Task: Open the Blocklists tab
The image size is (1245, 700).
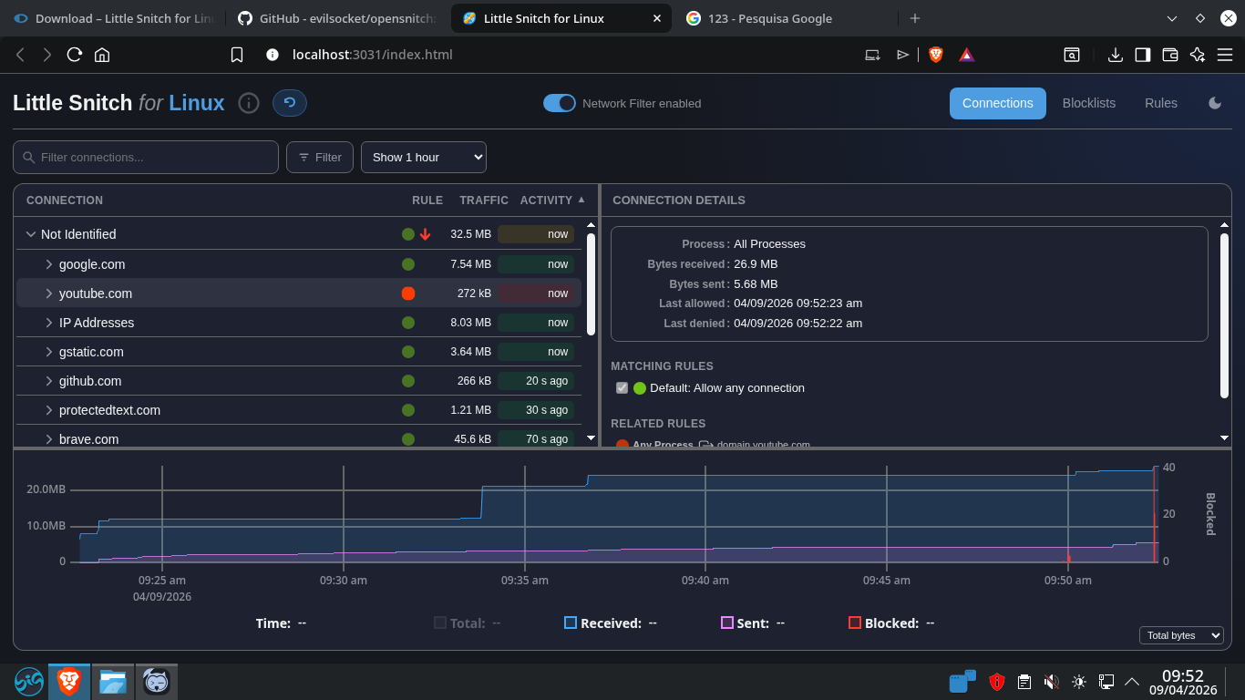Action: (1088, 103)
